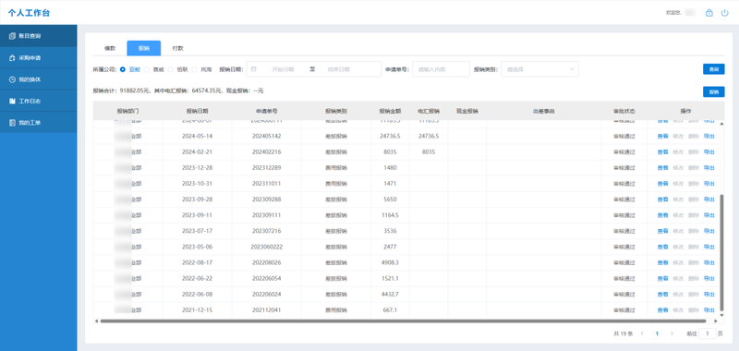Screen dimensions: 739x351
Task: Click the blue 查询 button
Action: (x=713, y=69)
